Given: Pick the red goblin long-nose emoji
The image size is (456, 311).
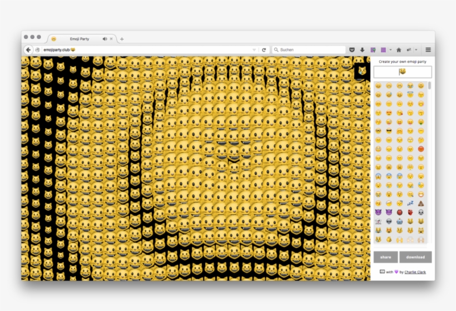Looking at the screenshot, I should pos(410,213).
